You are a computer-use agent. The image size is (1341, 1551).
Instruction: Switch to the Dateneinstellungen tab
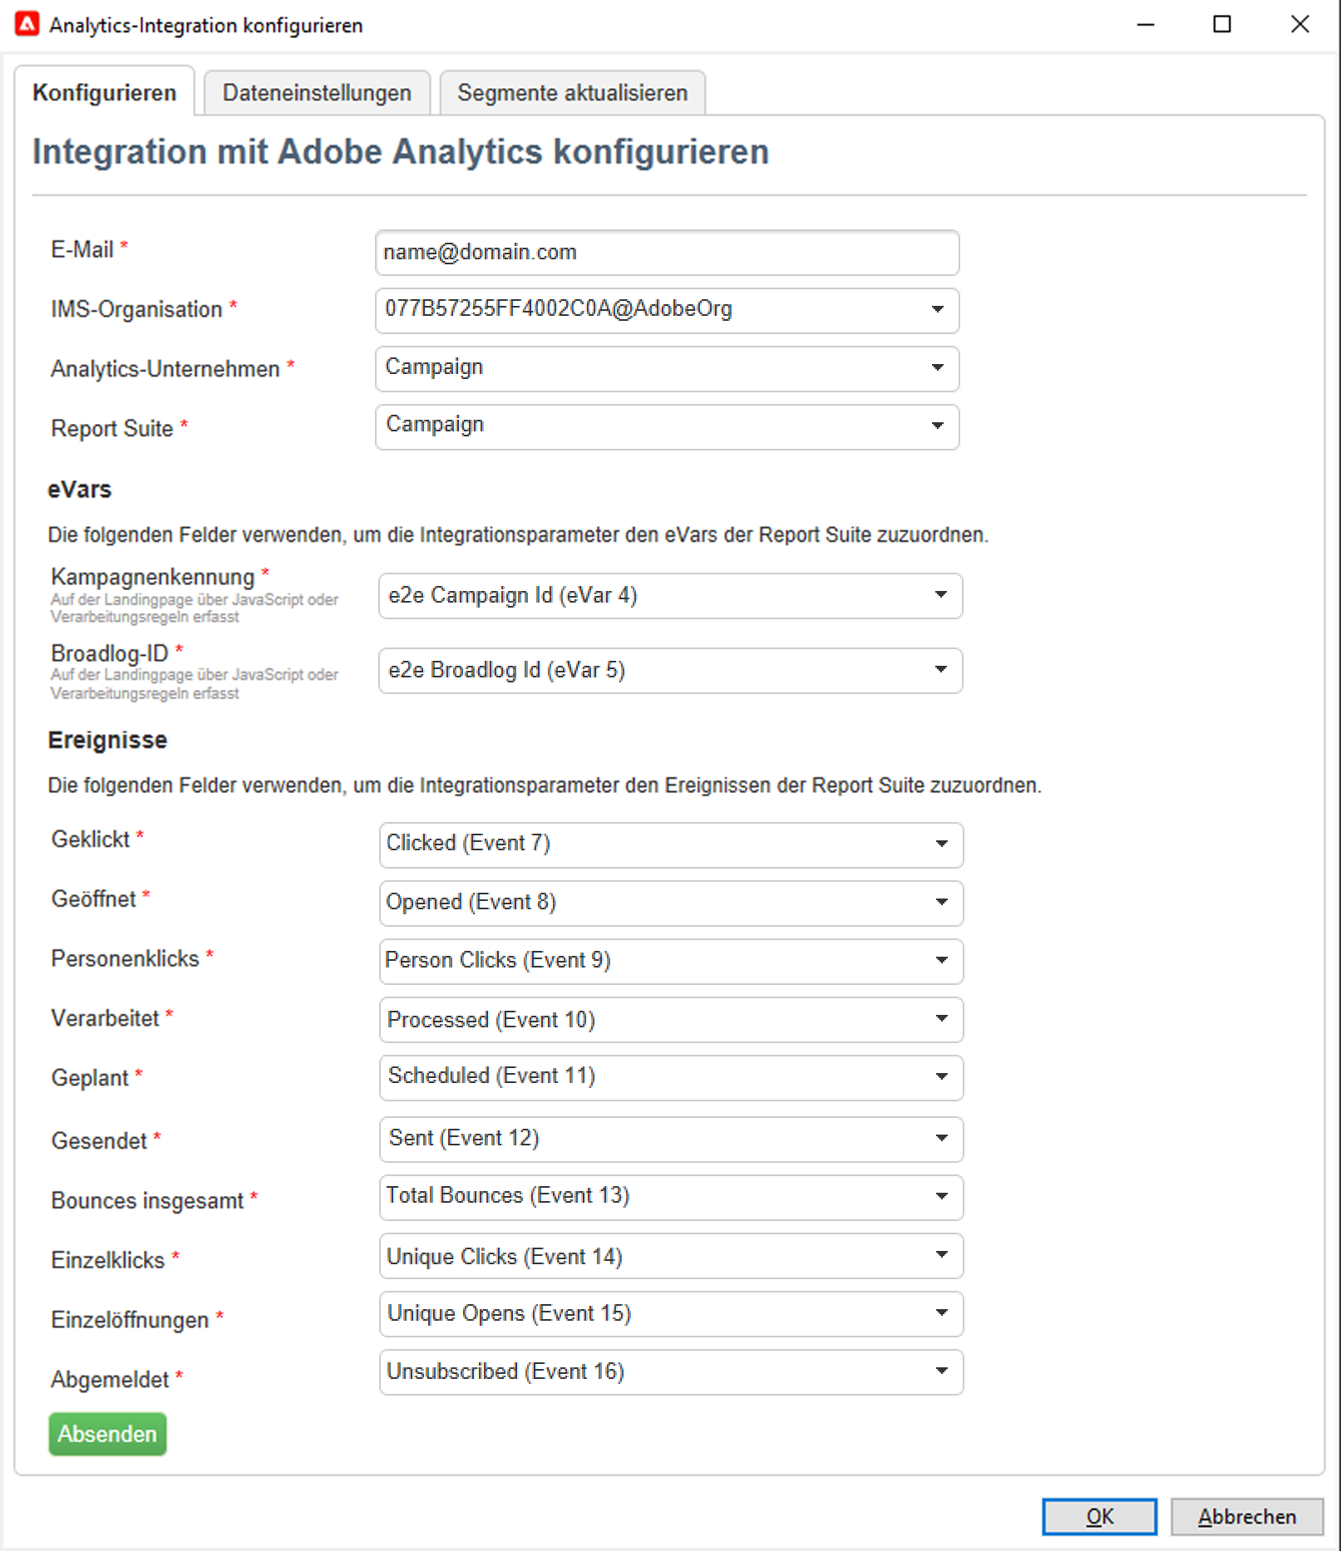point(317,93)
